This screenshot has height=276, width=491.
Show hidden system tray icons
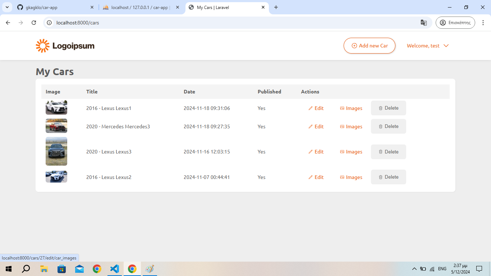(414, 269)
